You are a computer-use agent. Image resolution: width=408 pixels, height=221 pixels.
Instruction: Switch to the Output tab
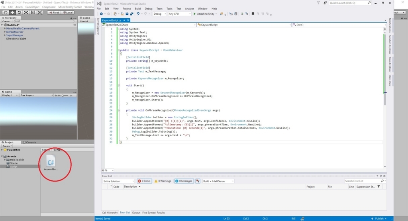tap(136, 213)
